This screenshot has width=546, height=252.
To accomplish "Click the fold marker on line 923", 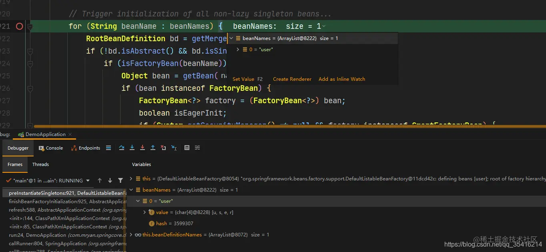I will coord(30,51).
